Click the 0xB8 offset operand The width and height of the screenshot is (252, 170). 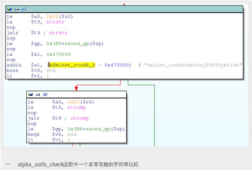(x=52, y=17)
